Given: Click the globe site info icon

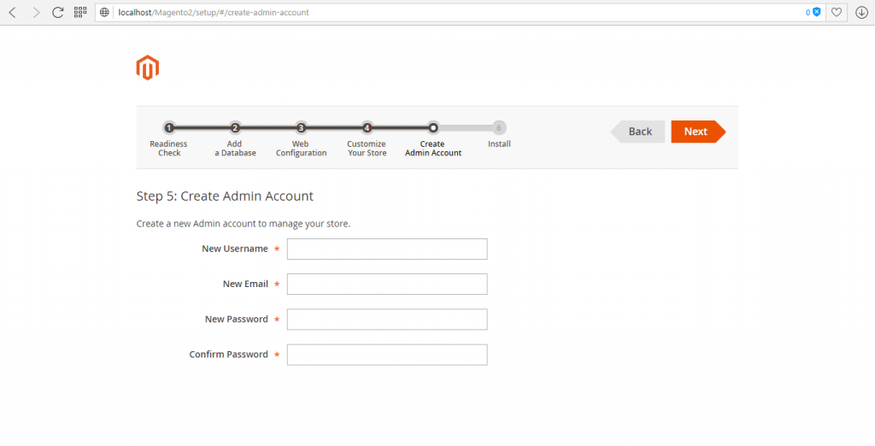Looking at the screenshot, I should [104, 12].
